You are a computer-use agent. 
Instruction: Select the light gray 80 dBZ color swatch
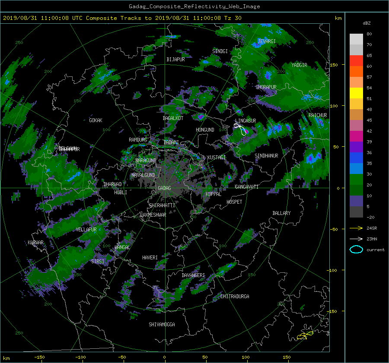tap(356, 39)
